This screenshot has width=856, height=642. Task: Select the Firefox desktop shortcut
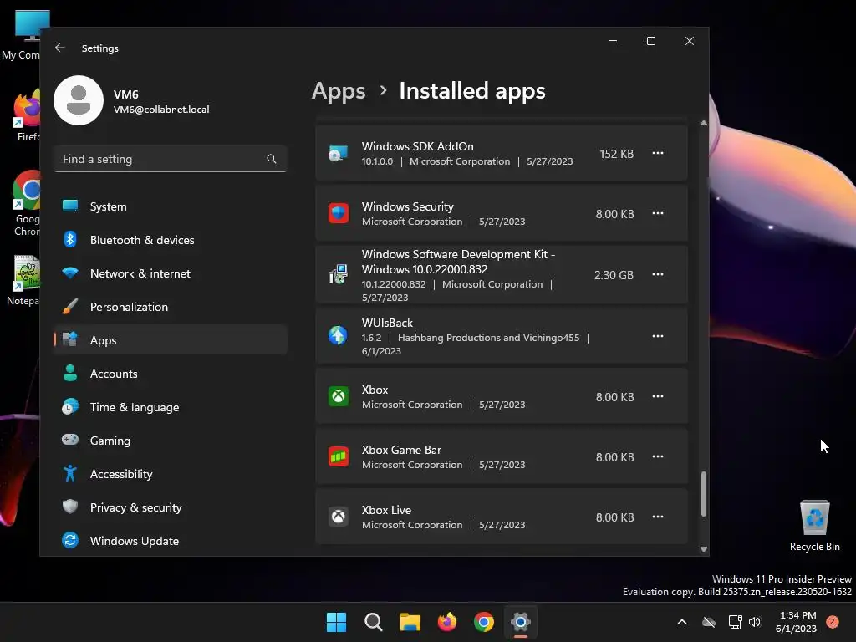tap(24, 115)
